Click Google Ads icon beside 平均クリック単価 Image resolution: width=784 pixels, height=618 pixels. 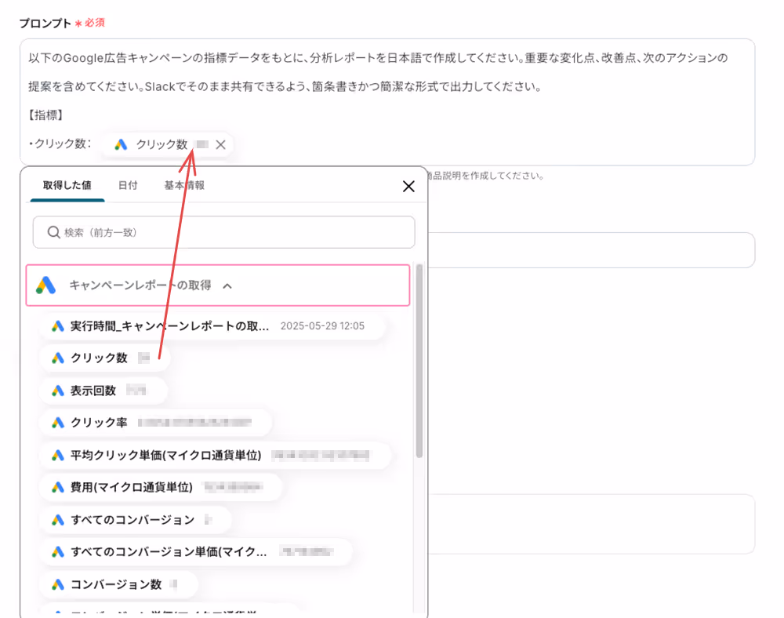click(58, 456)
